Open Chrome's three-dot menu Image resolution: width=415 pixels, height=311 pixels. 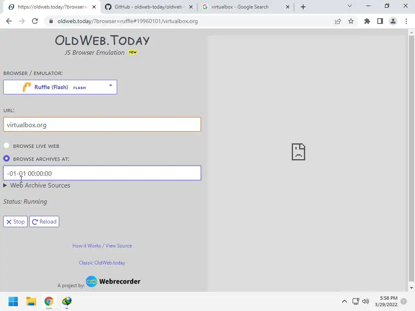click(406, 21)
